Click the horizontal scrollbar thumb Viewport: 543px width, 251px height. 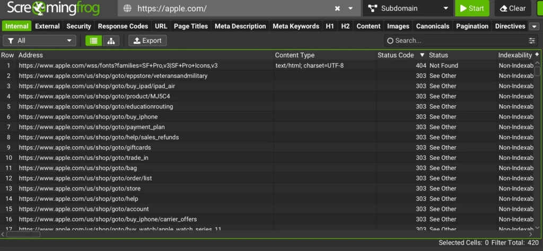23,235
